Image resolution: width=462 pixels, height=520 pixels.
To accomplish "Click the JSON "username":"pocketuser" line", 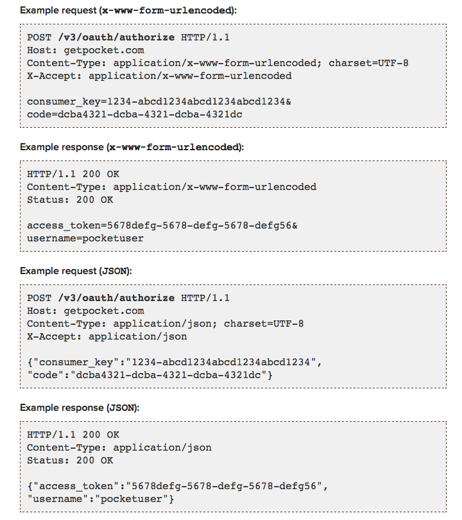I will pos(100,499).
